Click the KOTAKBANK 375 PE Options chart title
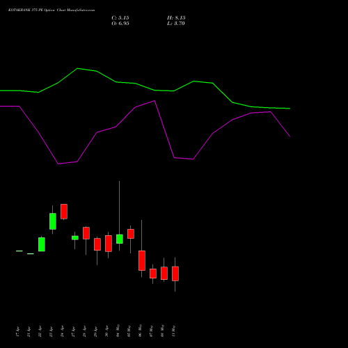Viewport: 348px width, 348px height. [x=52, y=10]
